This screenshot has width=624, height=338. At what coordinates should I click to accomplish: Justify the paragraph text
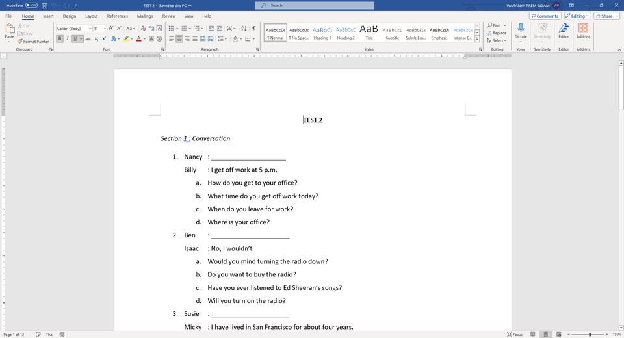(195, 38)
